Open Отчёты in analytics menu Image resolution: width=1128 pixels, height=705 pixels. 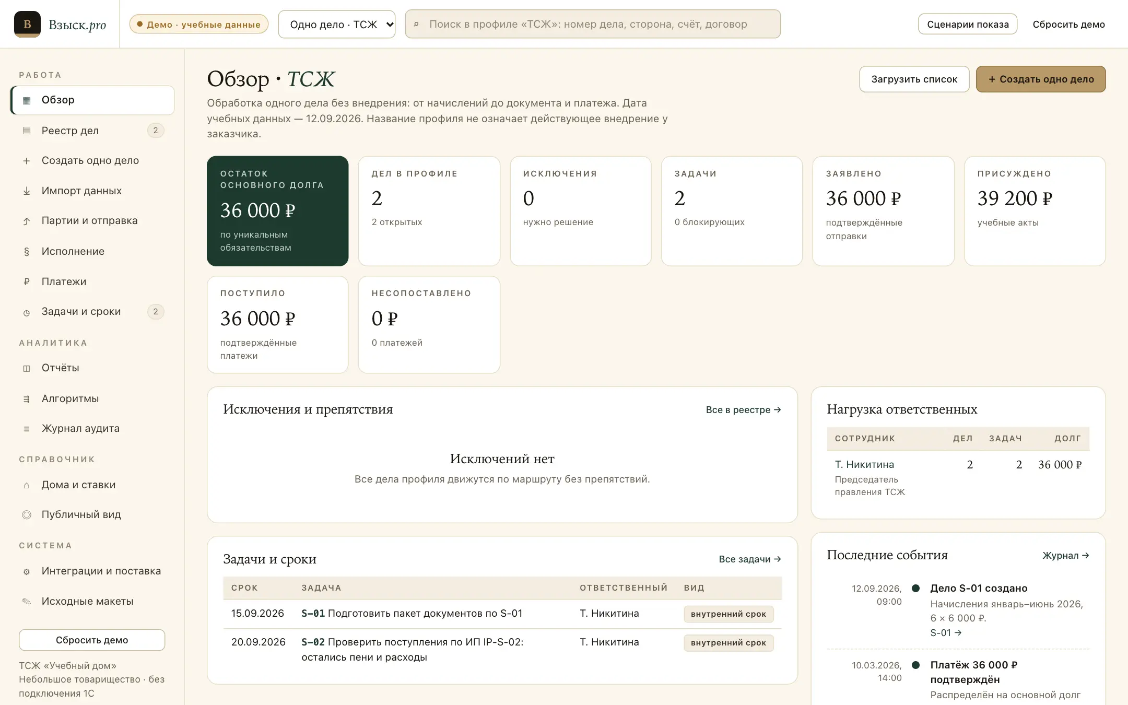tap(92, 368)
